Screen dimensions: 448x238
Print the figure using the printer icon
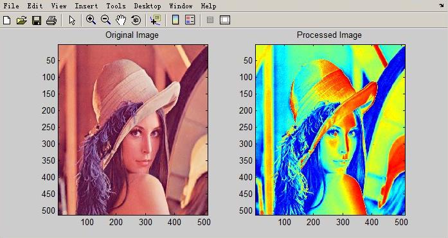click(x=51, y=21)
